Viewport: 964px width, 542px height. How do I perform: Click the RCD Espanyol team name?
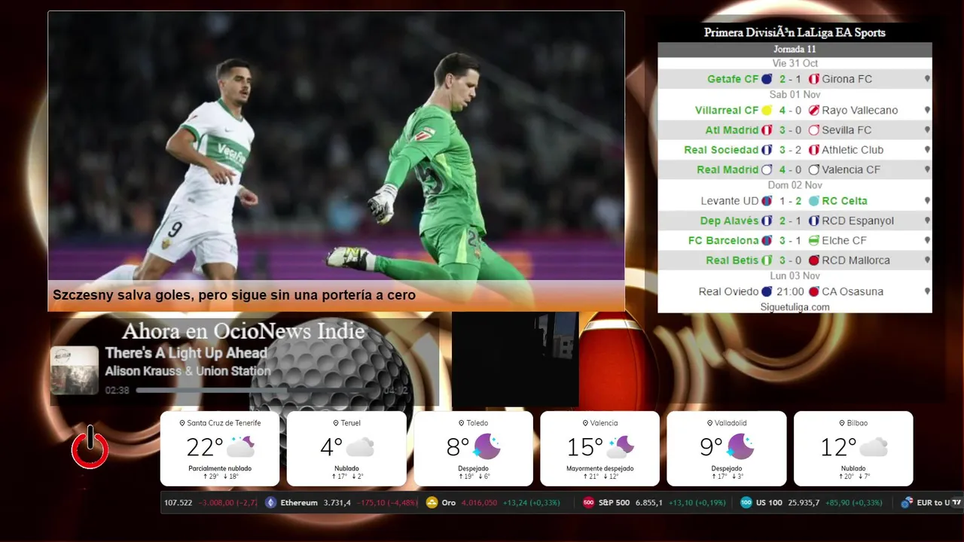858,221
